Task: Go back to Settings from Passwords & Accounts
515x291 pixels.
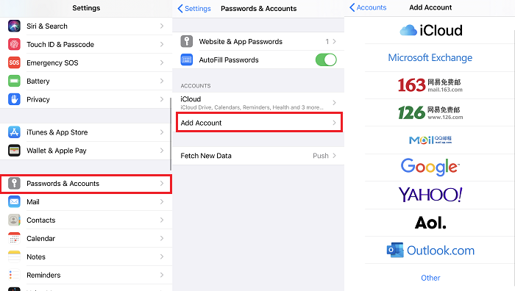Action: pos(194,9)
